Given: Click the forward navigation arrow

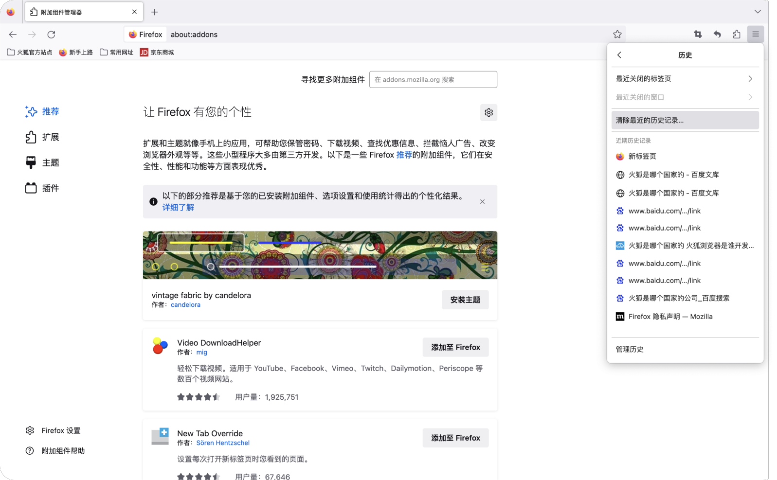Looking at the screenshot, I should coord(32,34).
